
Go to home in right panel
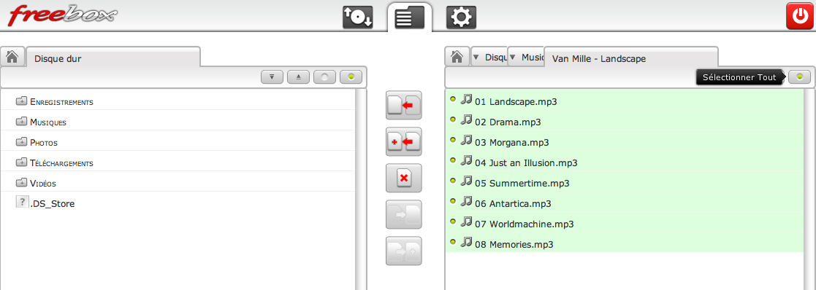(x=457, y=57)
